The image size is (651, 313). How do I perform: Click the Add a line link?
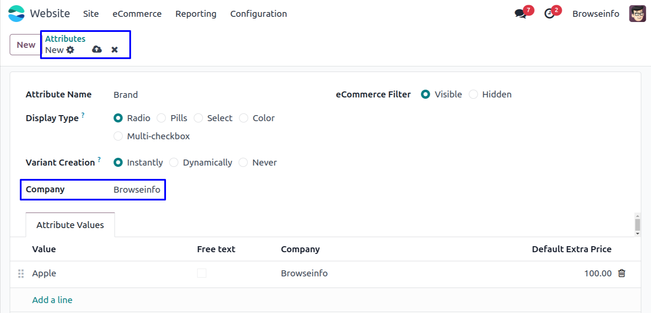(x=52, y=300)
